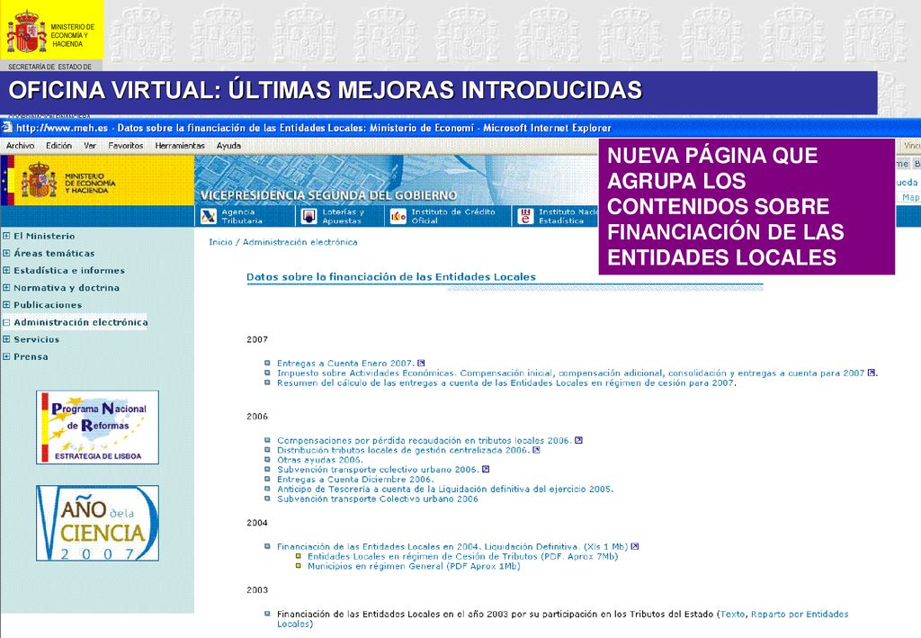Click new-window icon after Liquidación Definitiva Xls

(635, 546)
